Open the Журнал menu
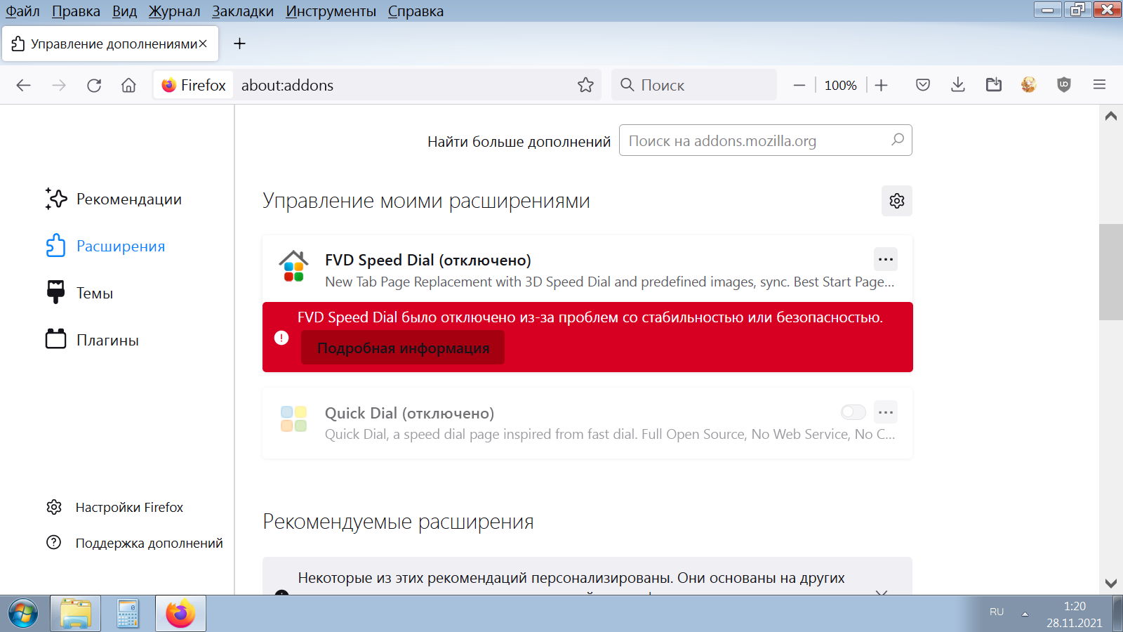1123x632 pixels. point(174,11)
